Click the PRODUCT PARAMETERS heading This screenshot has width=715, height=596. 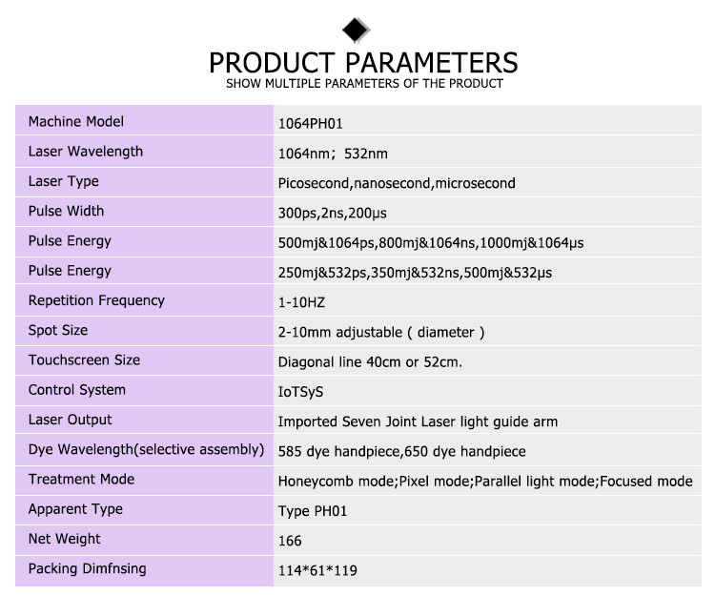pyautogui.click(x=363, y=63)
